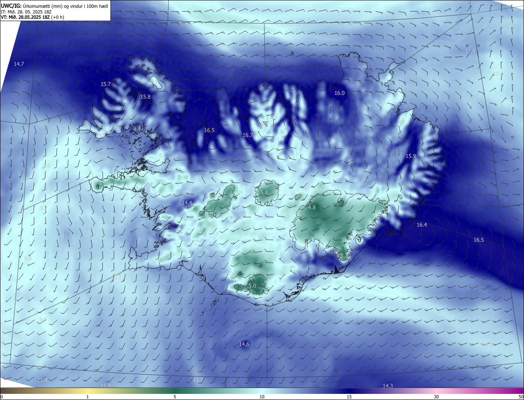Click the map value 16.7
Viewport: 524px width, 400px height.
247,135
